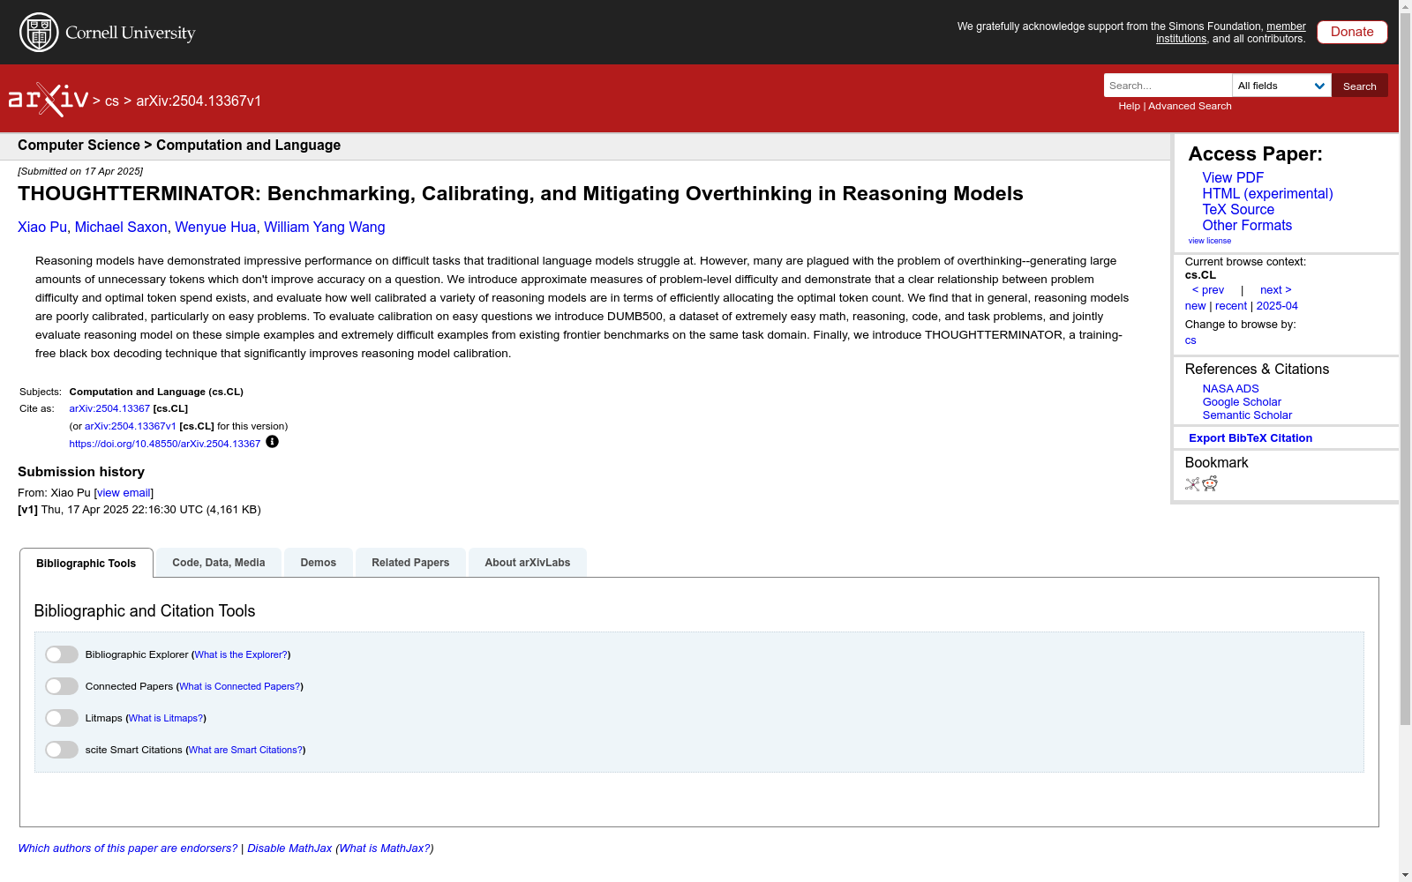The image size is (1412, 882).
Task: Click author Wenyue Hua
Action: [x=215, y=228]
